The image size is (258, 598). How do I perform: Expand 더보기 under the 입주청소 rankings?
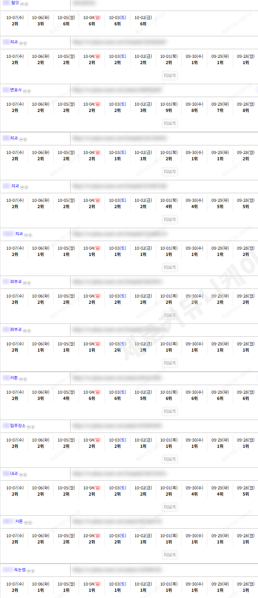(x=170, y=459)
